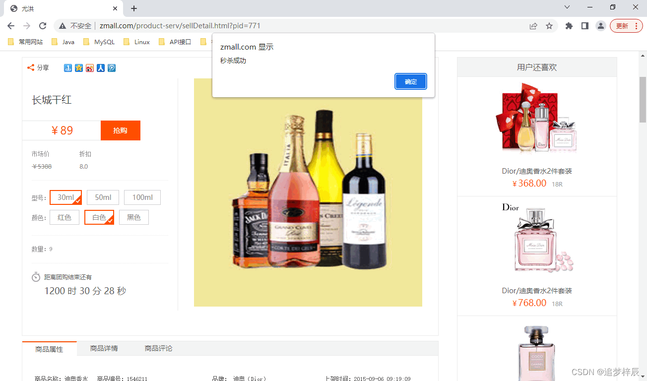Click the 长城干红 product title

pyautogui.click(x=52, y=100)
